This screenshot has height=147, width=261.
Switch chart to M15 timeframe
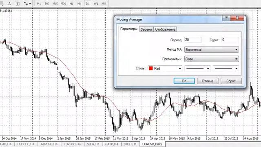55,4
